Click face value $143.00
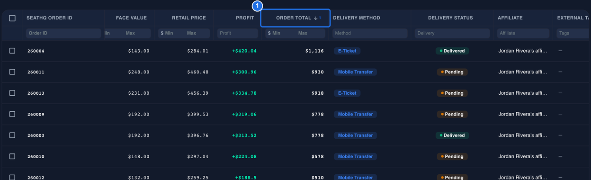This screenshot has width=591, height=180. point(139,51)
